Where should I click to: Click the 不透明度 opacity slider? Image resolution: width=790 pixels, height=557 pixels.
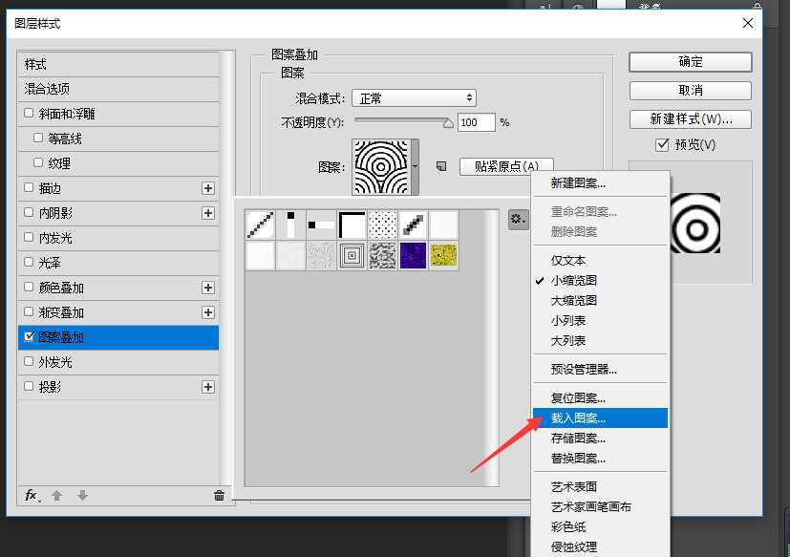point(401,121)
